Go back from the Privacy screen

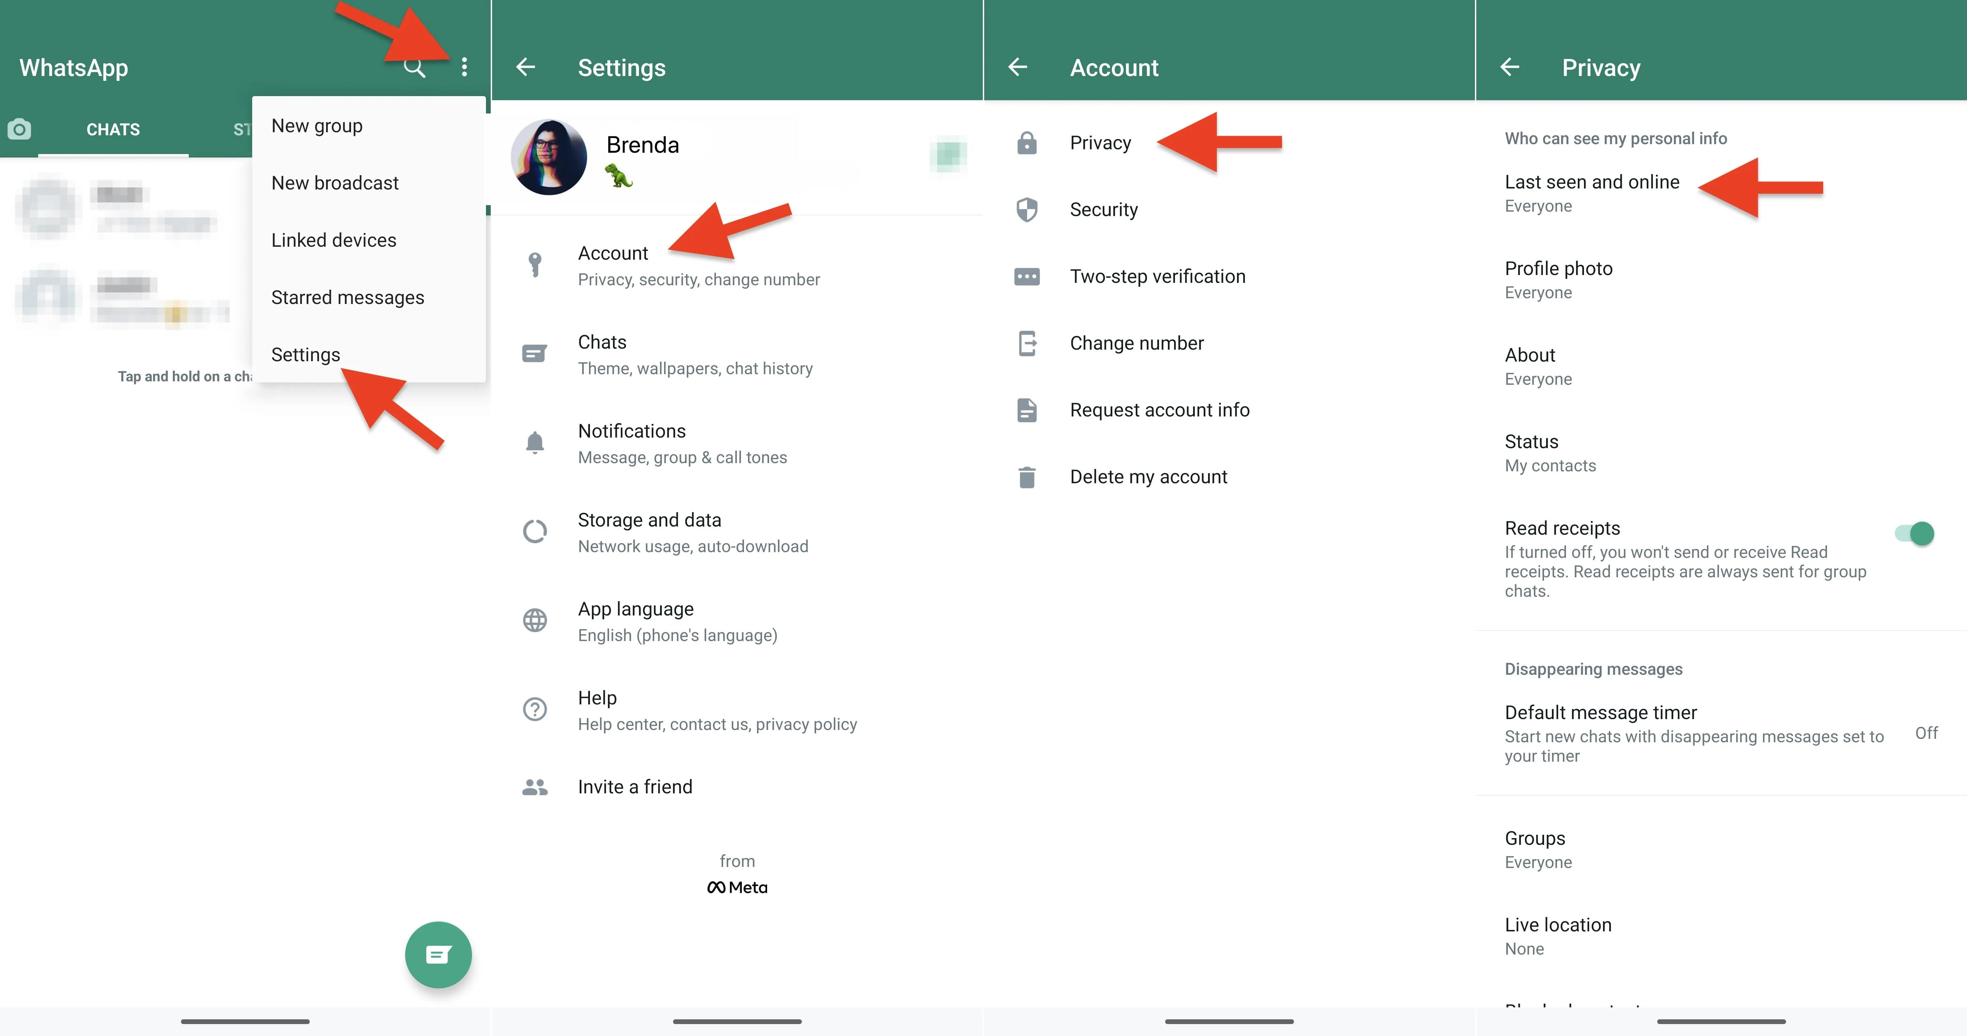1510,67
